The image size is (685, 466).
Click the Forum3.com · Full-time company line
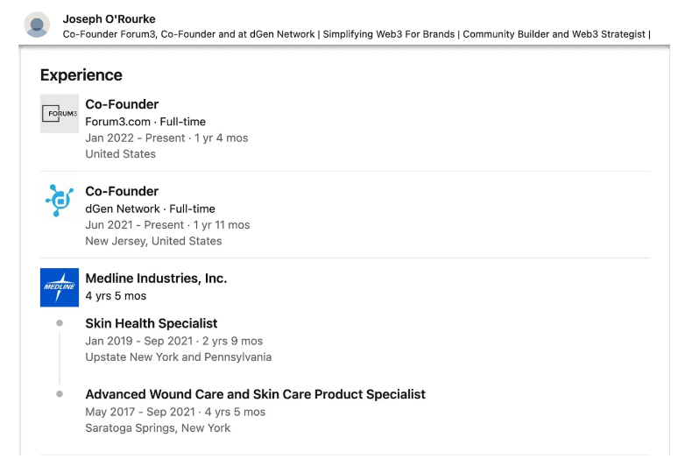(x=145, y=122)
